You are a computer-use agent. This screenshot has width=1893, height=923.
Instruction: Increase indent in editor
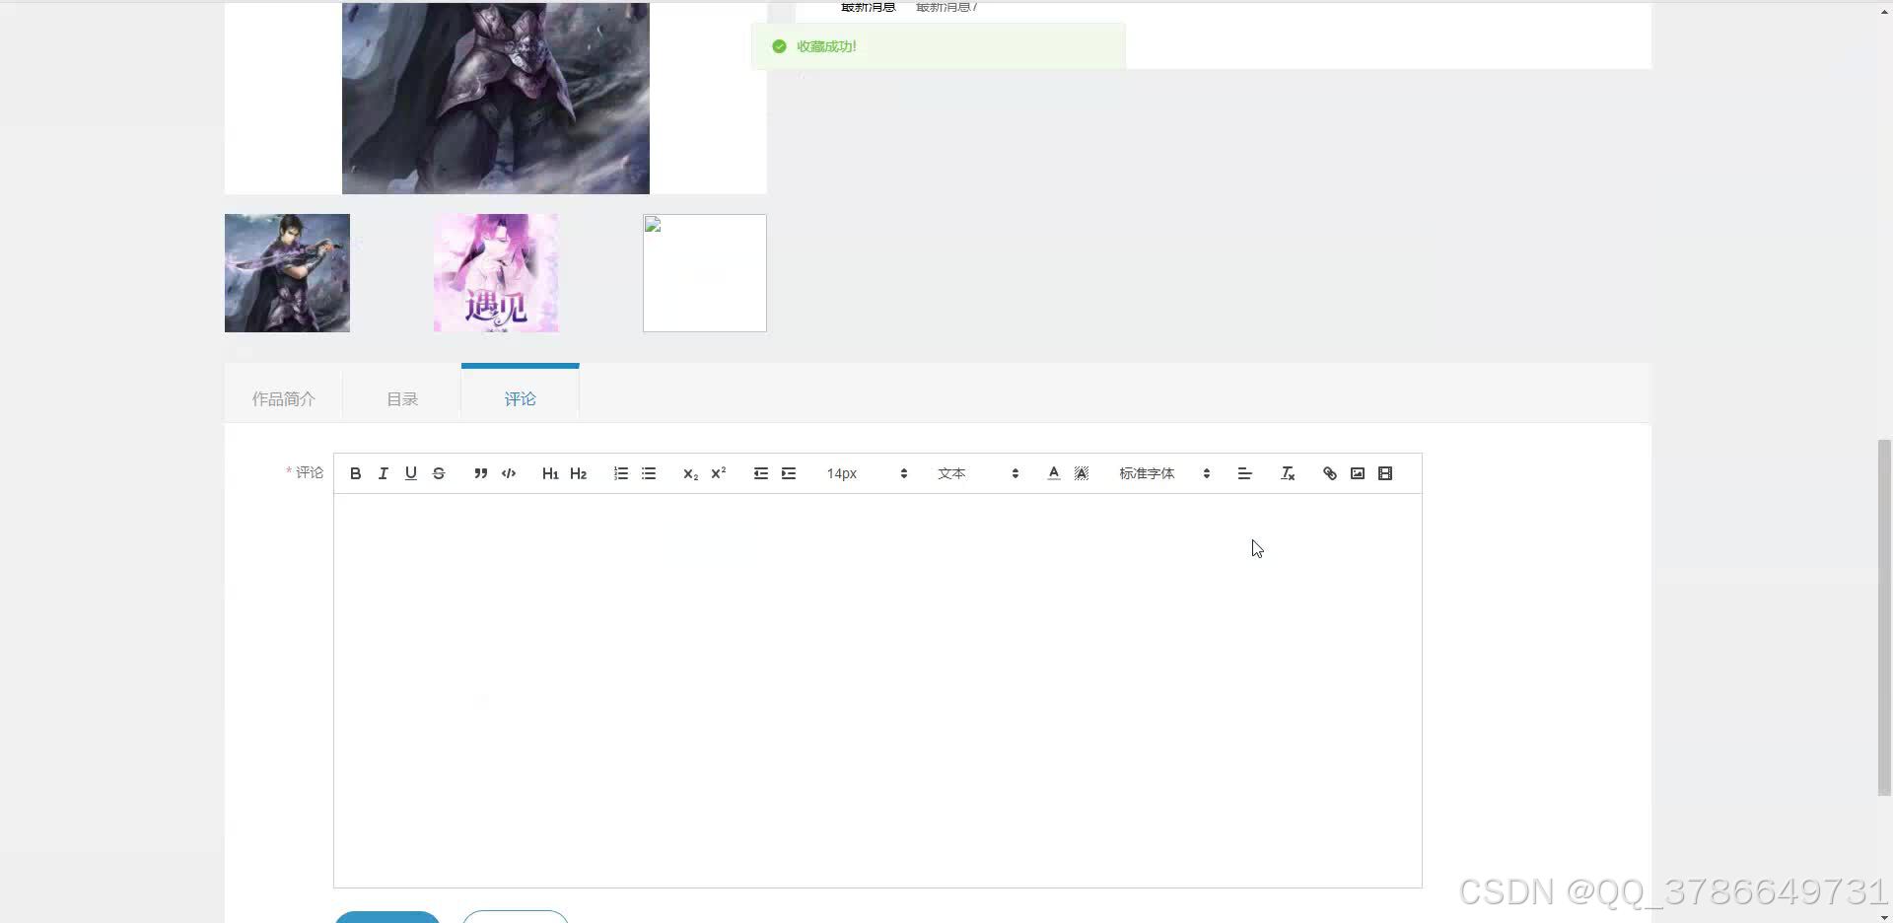[x=789, y=473]
